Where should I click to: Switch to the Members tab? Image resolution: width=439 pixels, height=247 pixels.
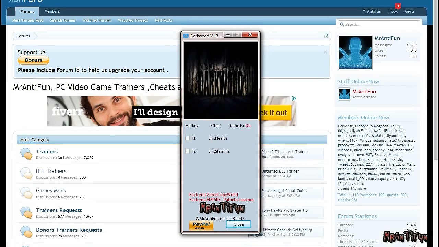[52, 11]
